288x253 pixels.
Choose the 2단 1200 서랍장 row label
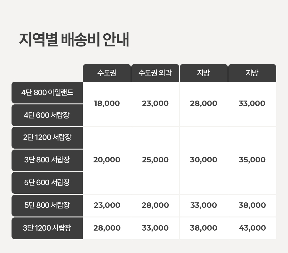point(47,137)
